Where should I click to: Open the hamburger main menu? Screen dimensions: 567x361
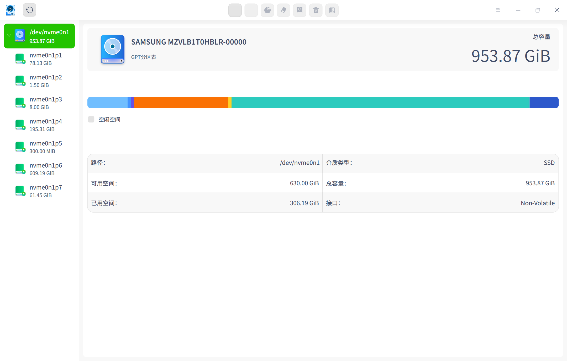point(498,10)
